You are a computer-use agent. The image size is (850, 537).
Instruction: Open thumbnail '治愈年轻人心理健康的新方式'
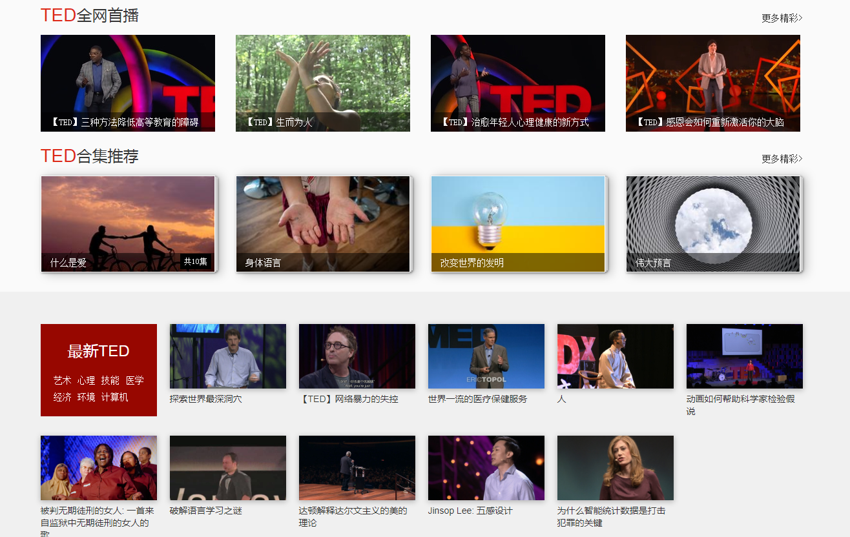click(518, 83)
